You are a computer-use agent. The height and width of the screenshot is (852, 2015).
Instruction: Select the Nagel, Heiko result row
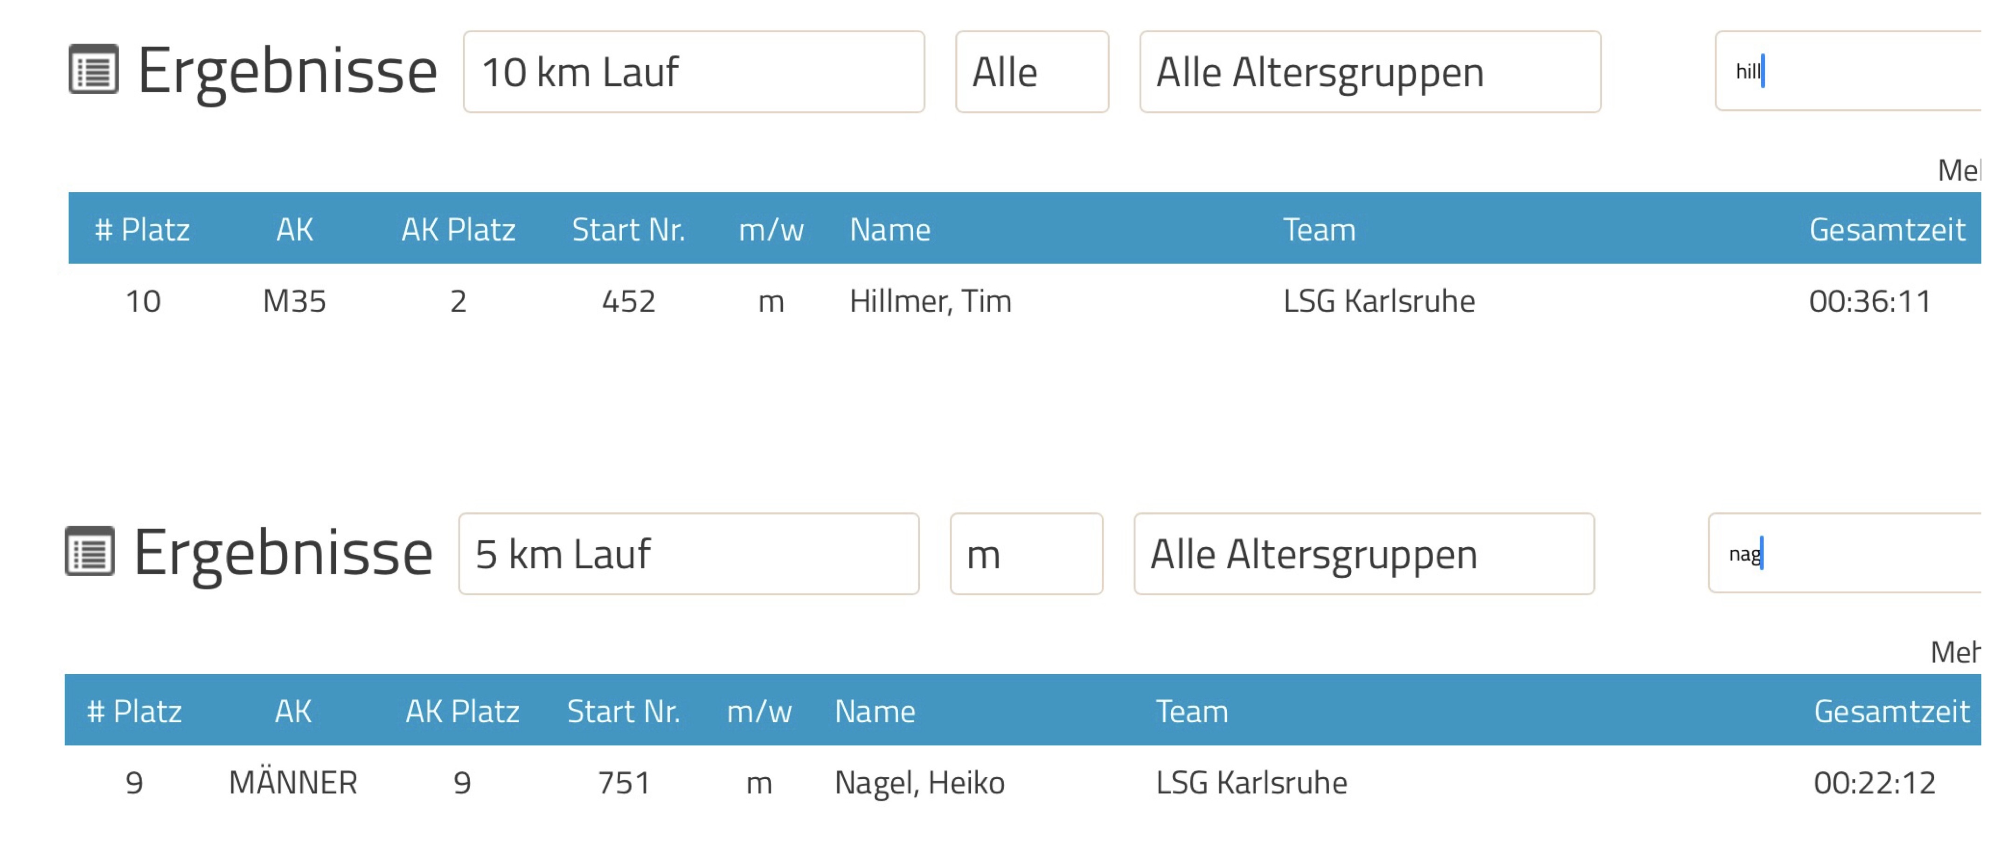(1022, 783)
